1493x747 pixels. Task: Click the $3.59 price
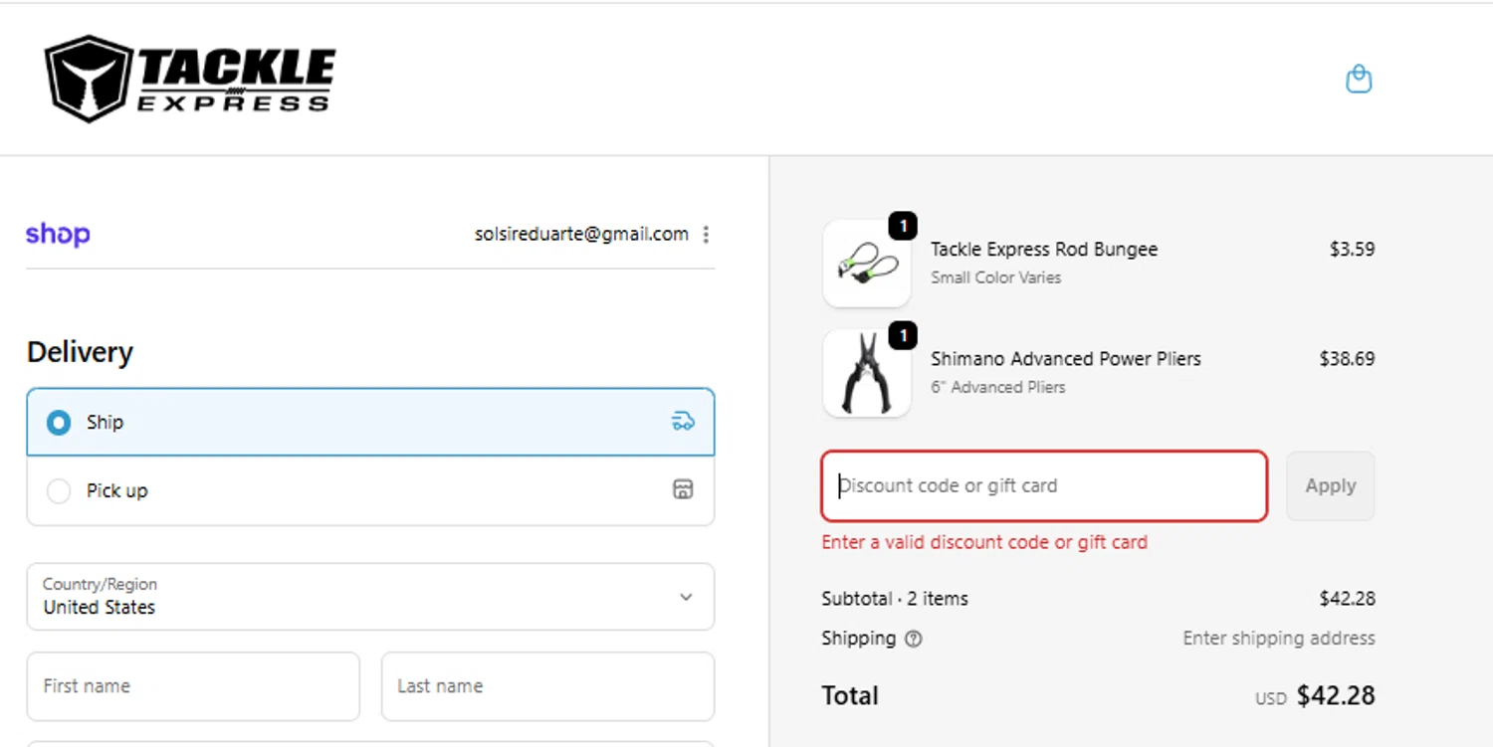1353,250
